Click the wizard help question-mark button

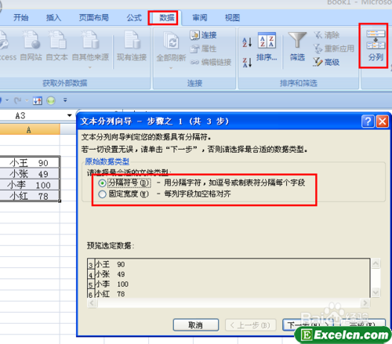pos(368,121)
